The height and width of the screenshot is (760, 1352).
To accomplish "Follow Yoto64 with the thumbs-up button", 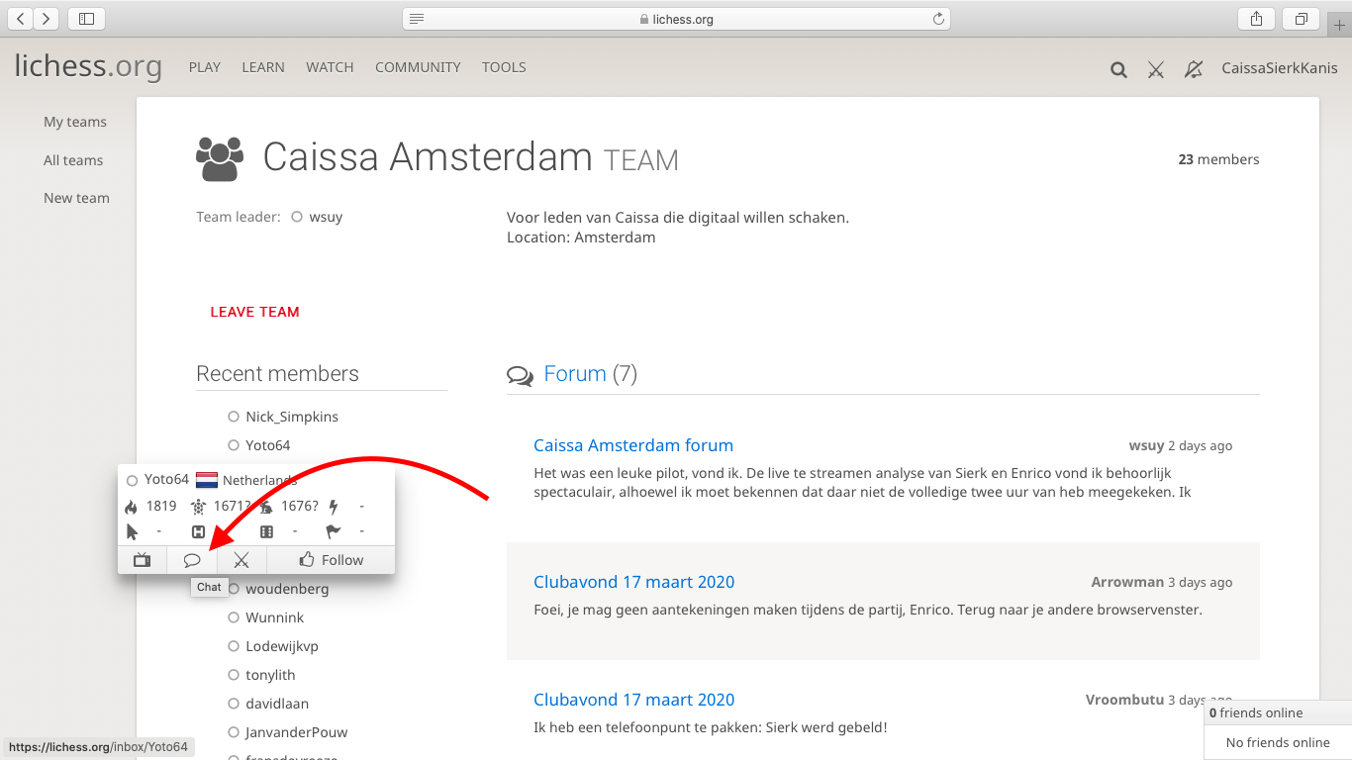I will pos(331,560).
